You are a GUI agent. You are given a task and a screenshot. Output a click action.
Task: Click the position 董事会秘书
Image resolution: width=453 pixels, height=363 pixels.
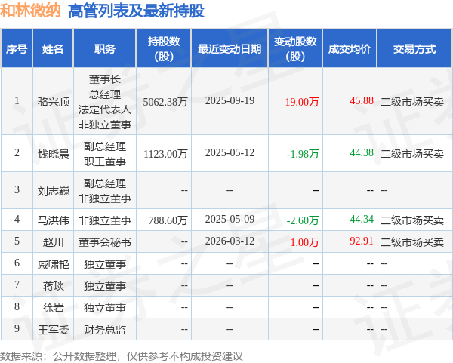(x=105, y=242)
